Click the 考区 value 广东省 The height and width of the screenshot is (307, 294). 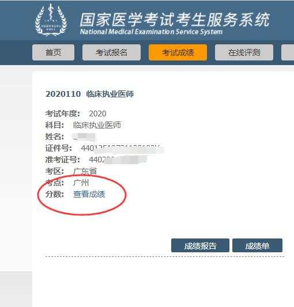85,171
